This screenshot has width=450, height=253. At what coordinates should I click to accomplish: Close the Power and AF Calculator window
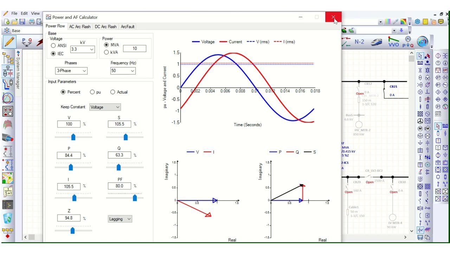point(333,17)
